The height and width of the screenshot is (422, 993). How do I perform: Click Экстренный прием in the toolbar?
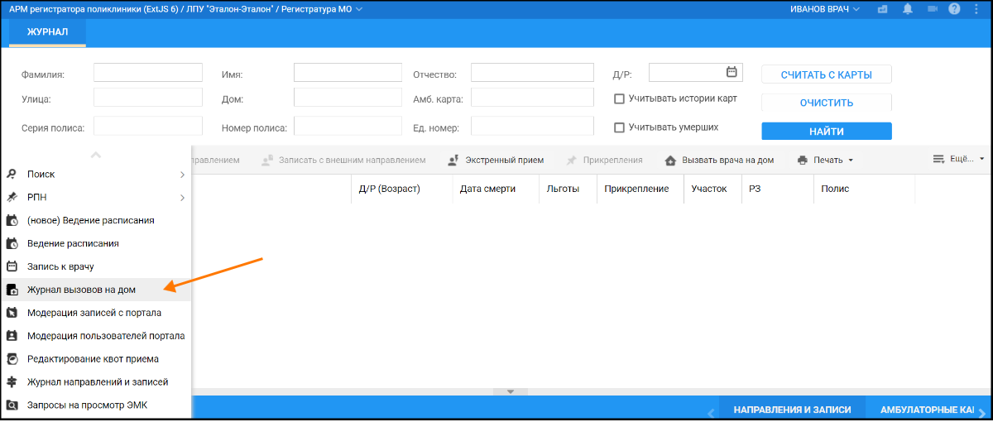coord(495,161)
